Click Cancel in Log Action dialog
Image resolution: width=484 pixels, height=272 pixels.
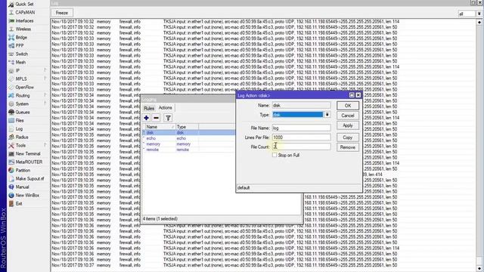(348, 116)
